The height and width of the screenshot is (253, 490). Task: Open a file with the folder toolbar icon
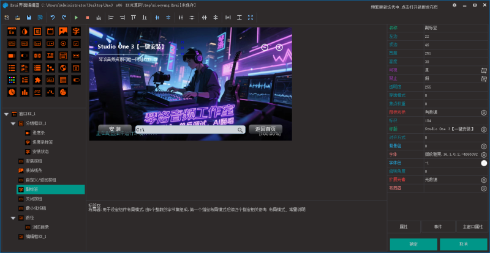click(18, 18)
